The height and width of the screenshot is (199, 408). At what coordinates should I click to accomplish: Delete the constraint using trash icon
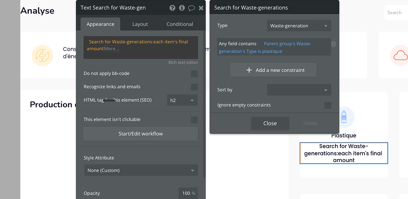click(x=334, y=44)
